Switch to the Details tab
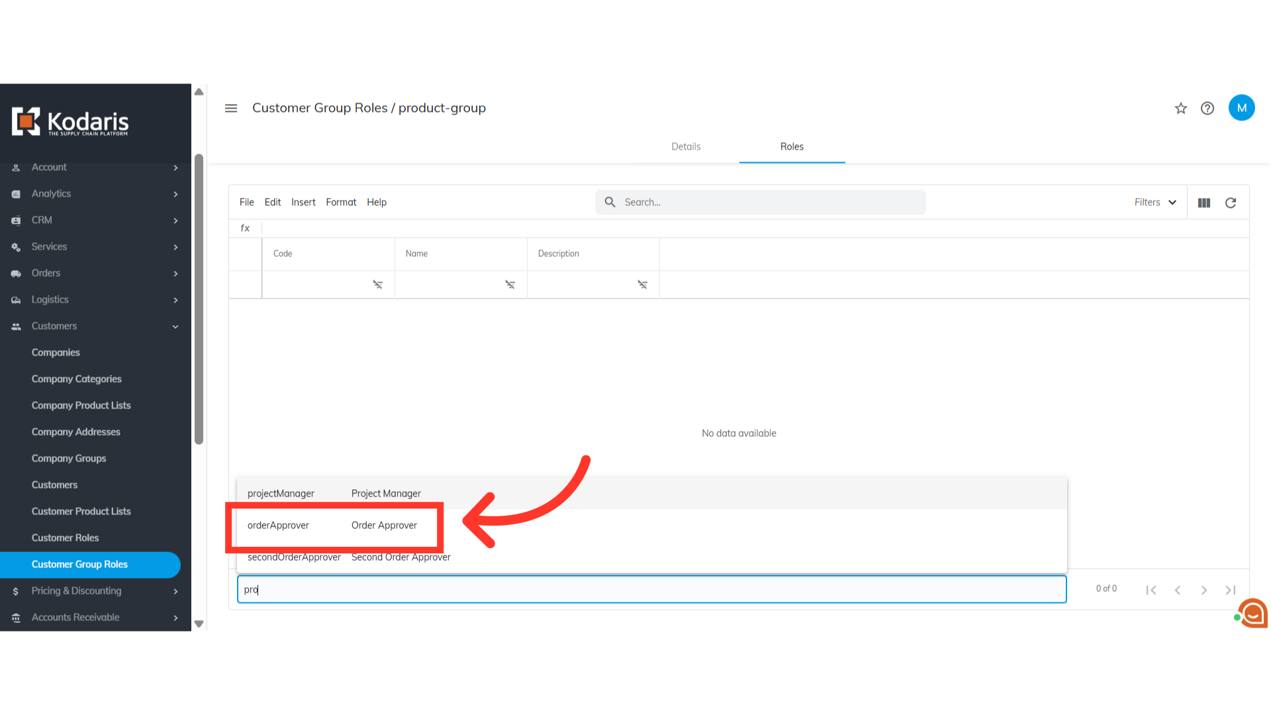The width and height of the screenshot is (1271, 715). coord(686,147)
